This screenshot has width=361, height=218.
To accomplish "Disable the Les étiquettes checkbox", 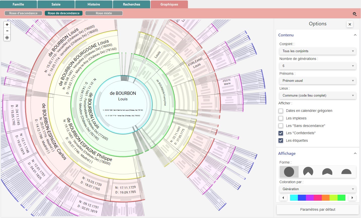I will point(281,140).
